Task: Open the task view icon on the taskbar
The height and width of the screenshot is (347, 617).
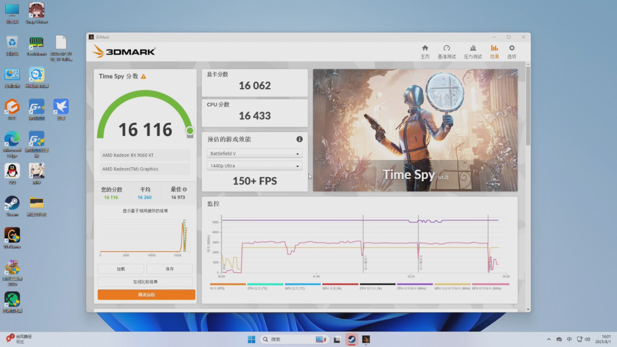Action: 337,339
